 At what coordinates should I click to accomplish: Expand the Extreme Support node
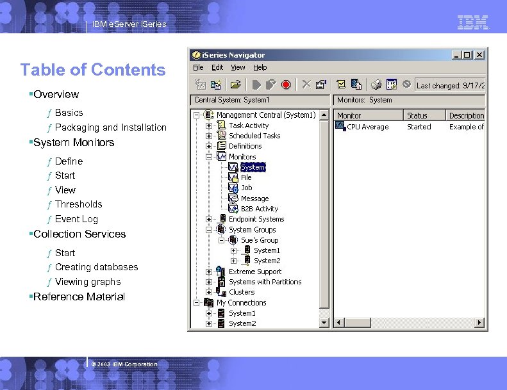(x=209, y=272)
